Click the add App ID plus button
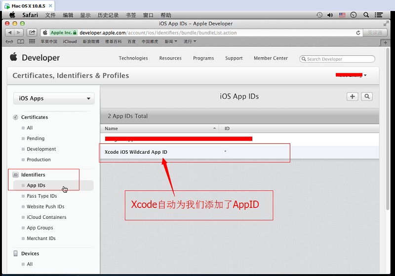 (x=352, y=97)
